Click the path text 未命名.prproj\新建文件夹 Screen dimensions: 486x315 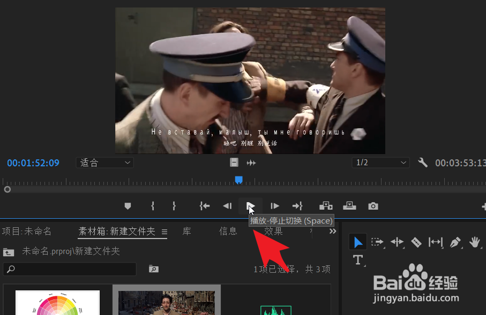point(71,251)
